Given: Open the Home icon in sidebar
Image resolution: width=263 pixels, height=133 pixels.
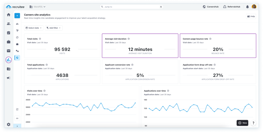Looking at the screenshot, I should point(9,15).
